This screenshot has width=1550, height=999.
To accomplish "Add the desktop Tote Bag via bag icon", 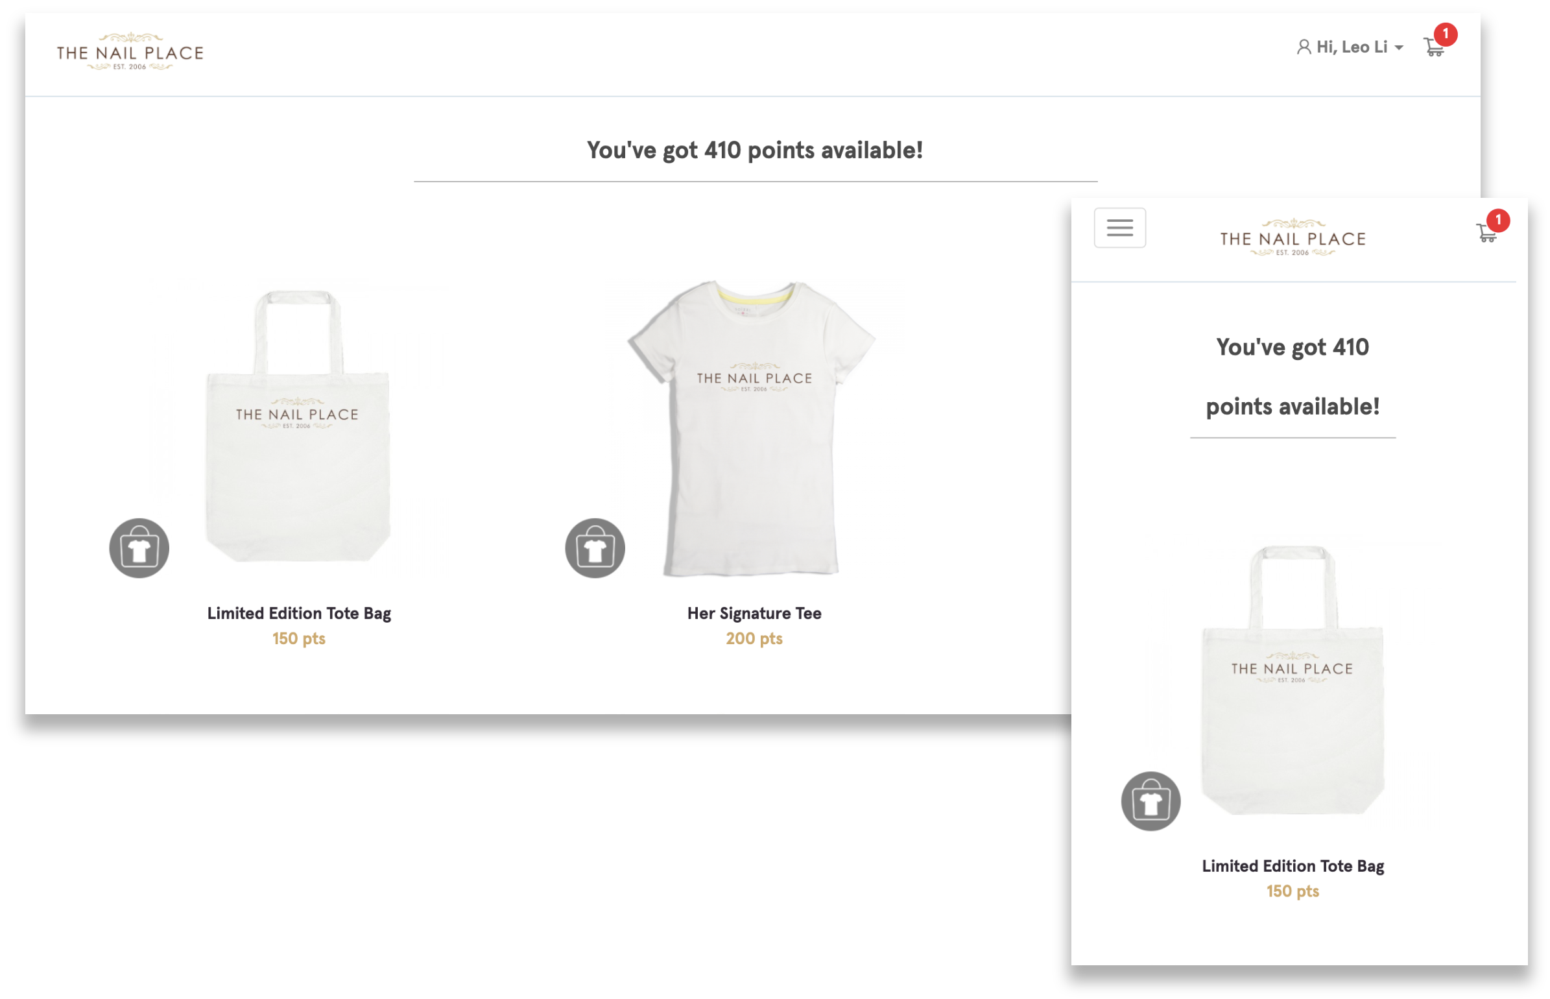I will pos(139,548).
